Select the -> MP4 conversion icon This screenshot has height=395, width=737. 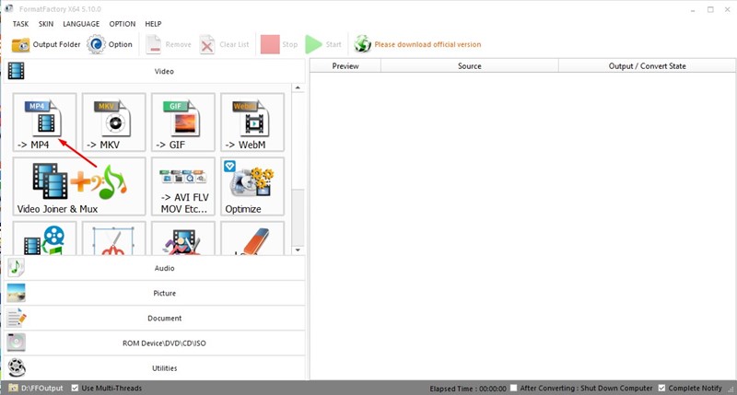[45, 122]
